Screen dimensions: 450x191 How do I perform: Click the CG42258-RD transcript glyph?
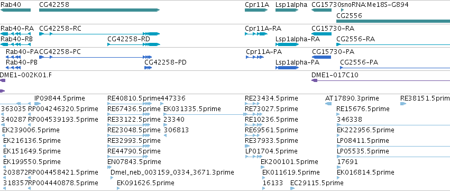click(x=134, y=44)
